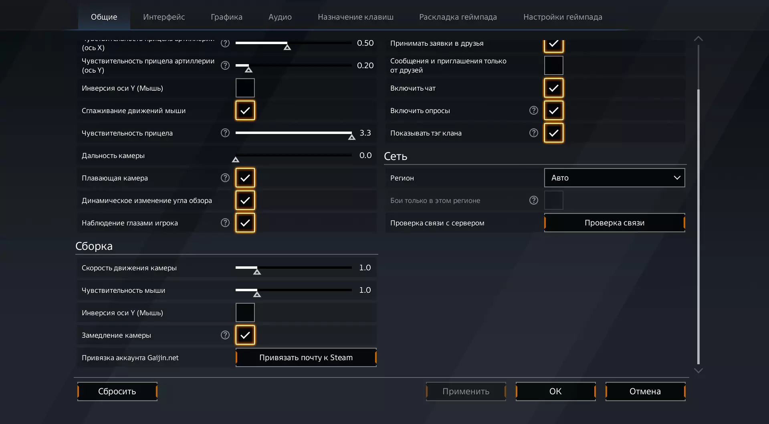This screenshot has height=424, width=769.
Task: Enable Инверсия оси Y (Мышь) in the Сборка section
Action: (x=245, y=312)
